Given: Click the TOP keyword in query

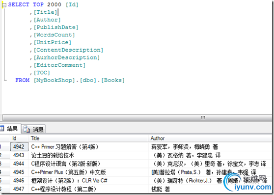Looking at the screenshot, I should click(38, 4).
